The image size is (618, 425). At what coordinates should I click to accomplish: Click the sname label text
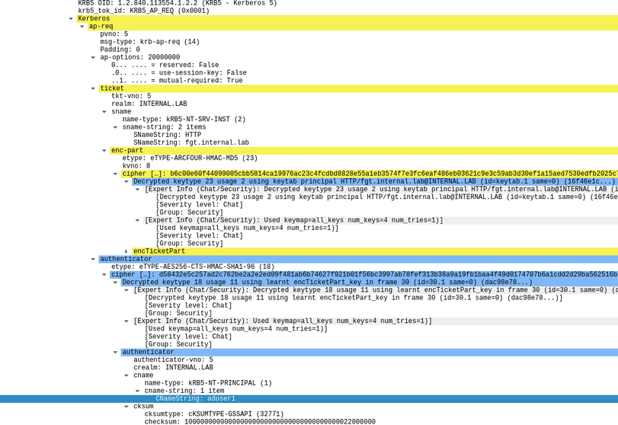121,112
